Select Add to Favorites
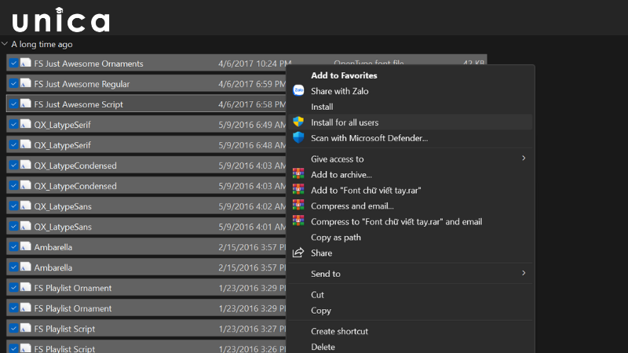This screenshot has width=628, height=353. (344, 75)
